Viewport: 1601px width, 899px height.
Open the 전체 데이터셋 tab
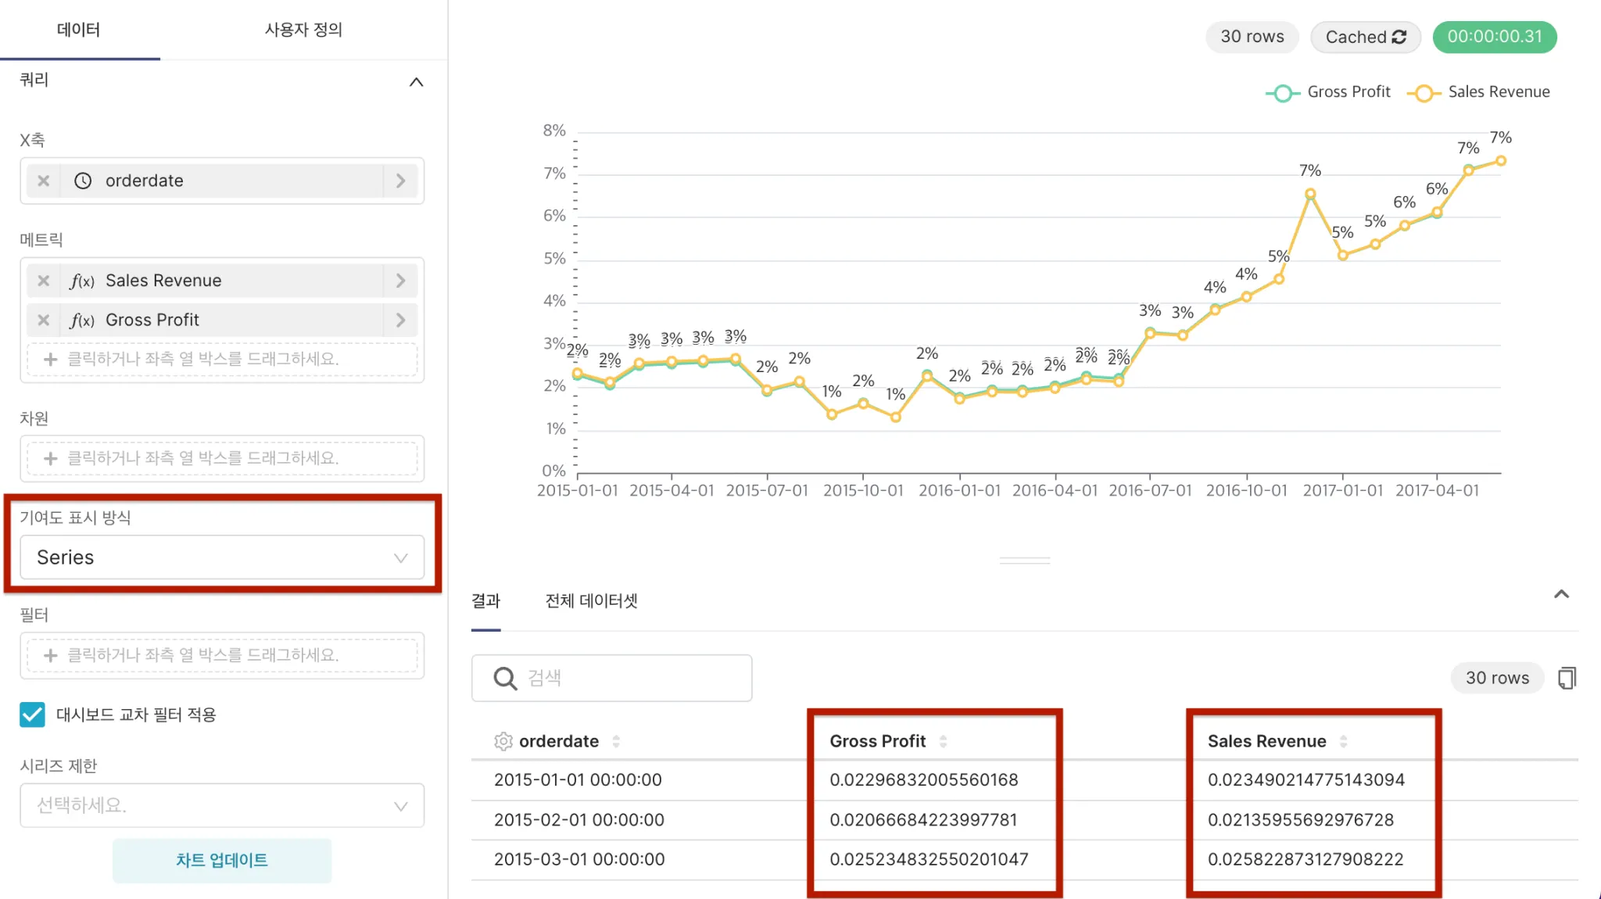[x=591, y=600]
